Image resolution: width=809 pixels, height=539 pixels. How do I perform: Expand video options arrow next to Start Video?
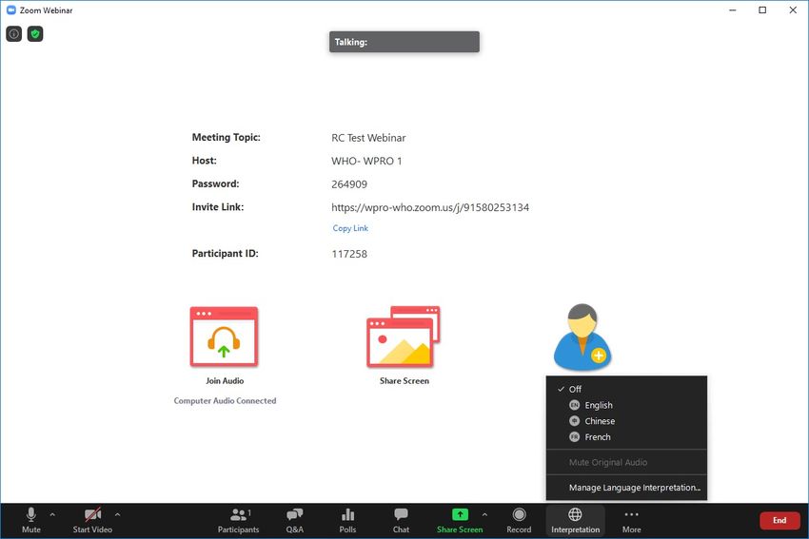tap(118, 514)
